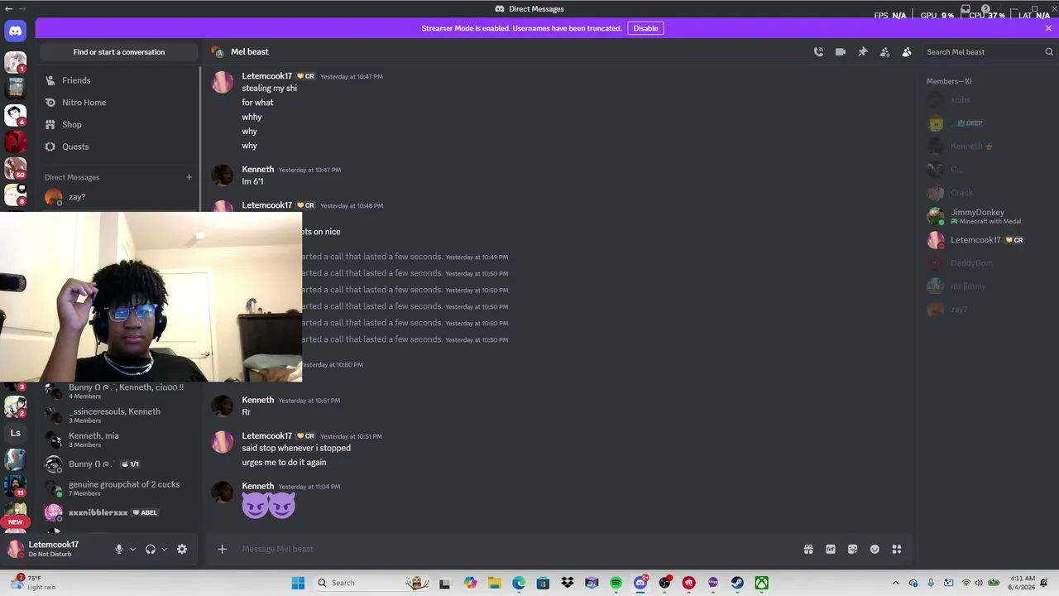The width and height of the screenshot is (1059, 596).
Task: Go forward with the title bar arrow
Action: (21, 8)
